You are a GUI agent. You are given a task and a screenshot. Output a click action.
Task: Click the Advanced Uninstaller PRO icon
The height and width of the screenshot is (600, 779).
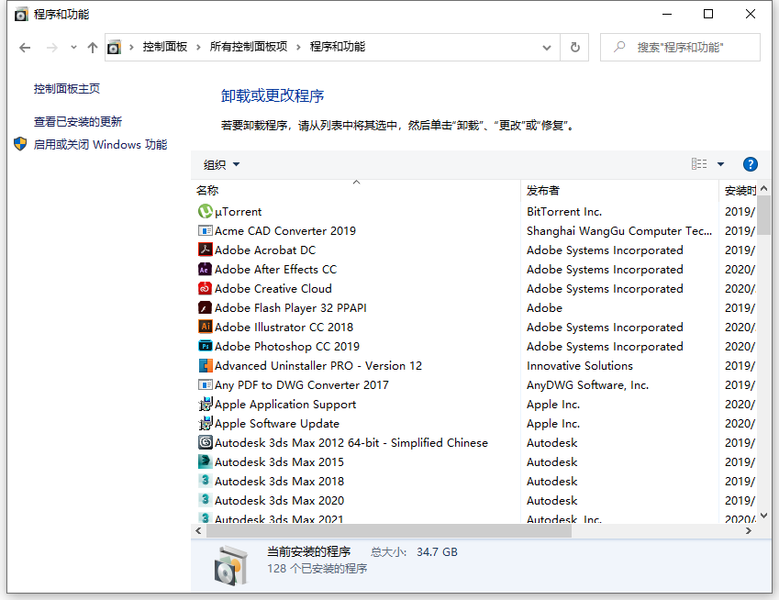(206, 365)
